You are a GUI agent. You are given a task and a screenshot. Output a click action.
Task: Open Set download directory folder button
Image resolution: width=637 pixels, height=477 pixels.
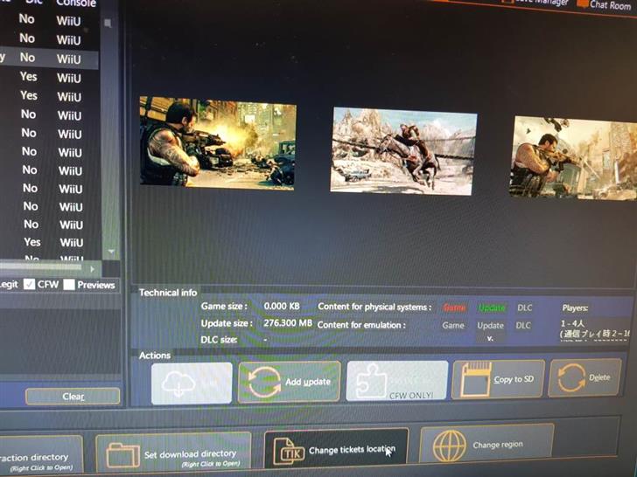[173, 453]
